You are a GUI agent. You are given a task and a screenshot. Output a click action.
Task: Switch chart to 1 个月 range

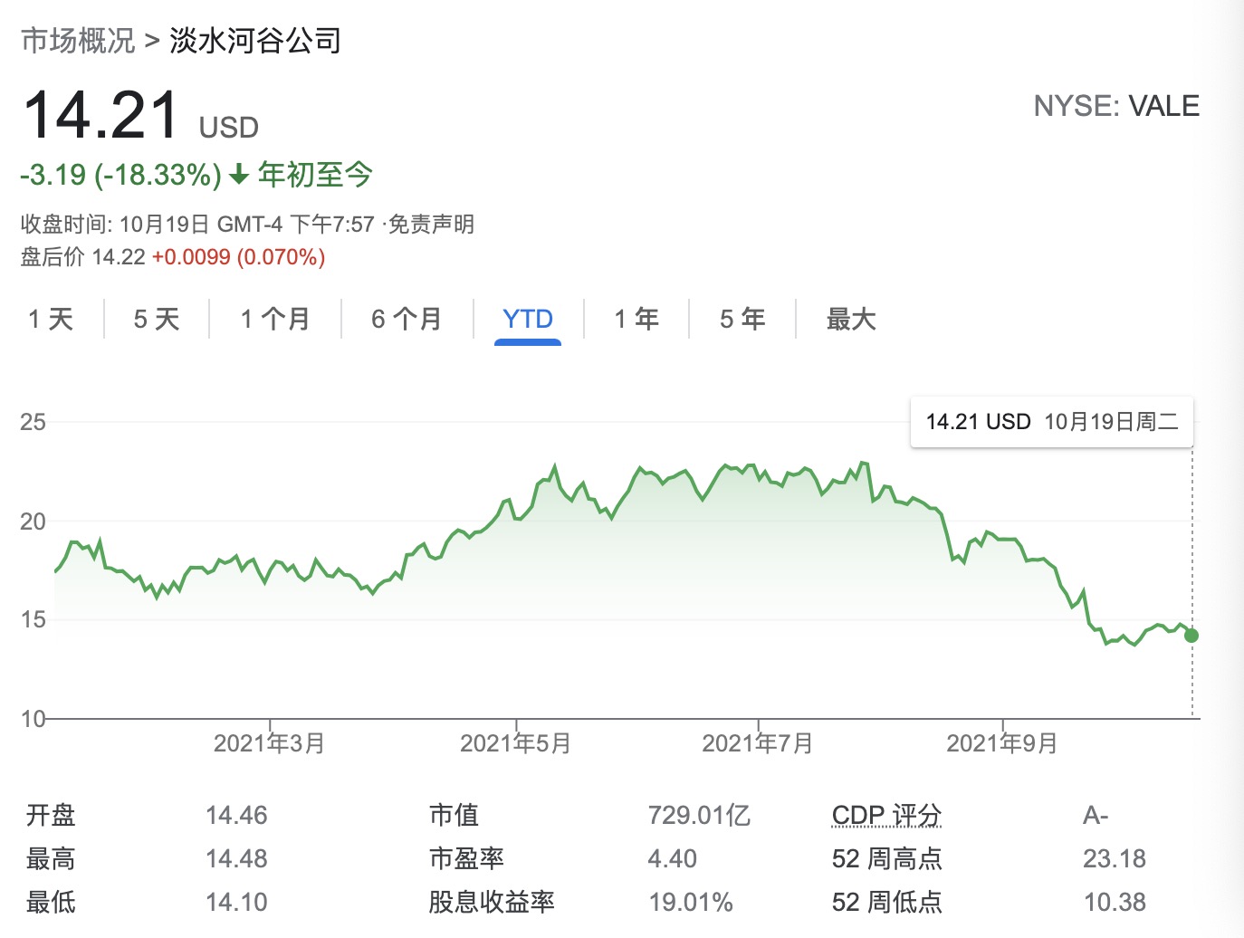tap(275, 319)
